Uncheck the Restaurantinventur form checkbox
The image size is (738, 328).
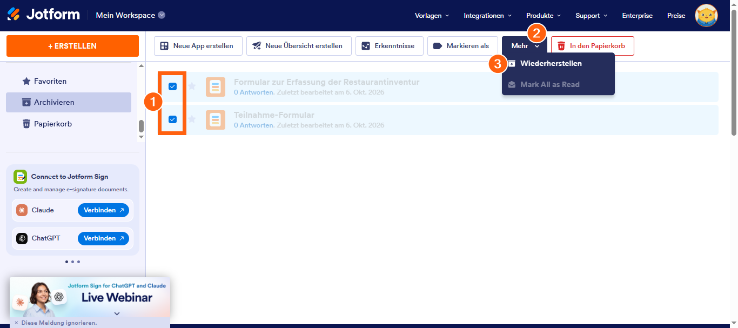173,86
